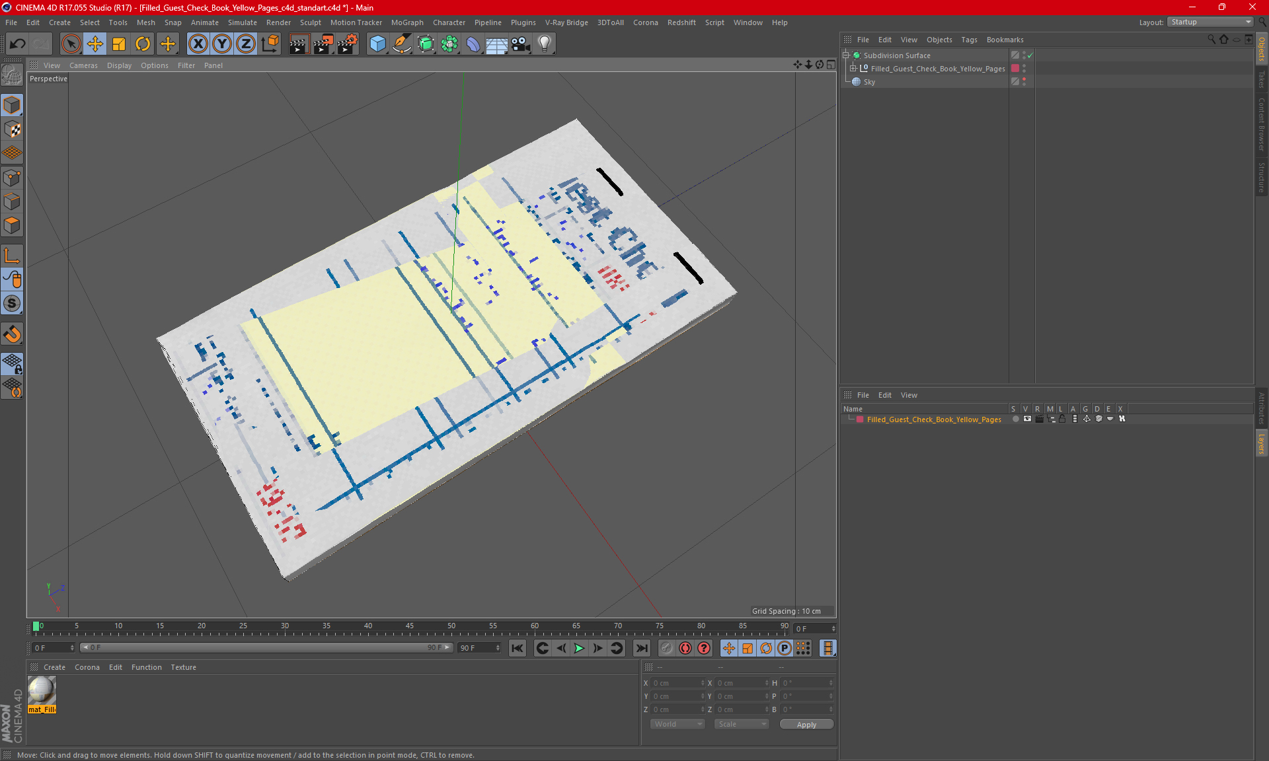Switch to Points mode
1269x761 pixels.
(x=12, y=178)
